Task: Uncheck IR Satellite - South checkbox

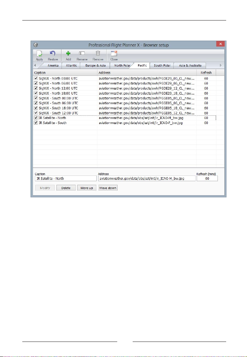Action: [36, 123]
